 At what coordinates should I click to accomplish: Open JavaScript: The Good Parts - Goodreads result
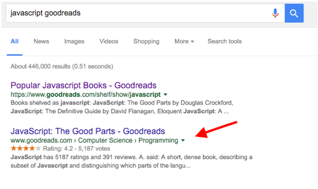click(x=88, y=131)
